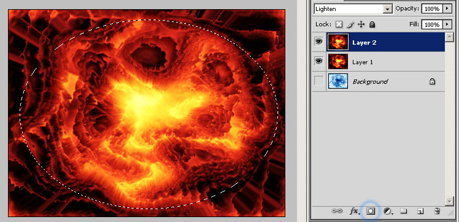Viewport: 459px width, 222px height.
Task: Open the layer style fx menu
Action: click(x=354, y=211)
